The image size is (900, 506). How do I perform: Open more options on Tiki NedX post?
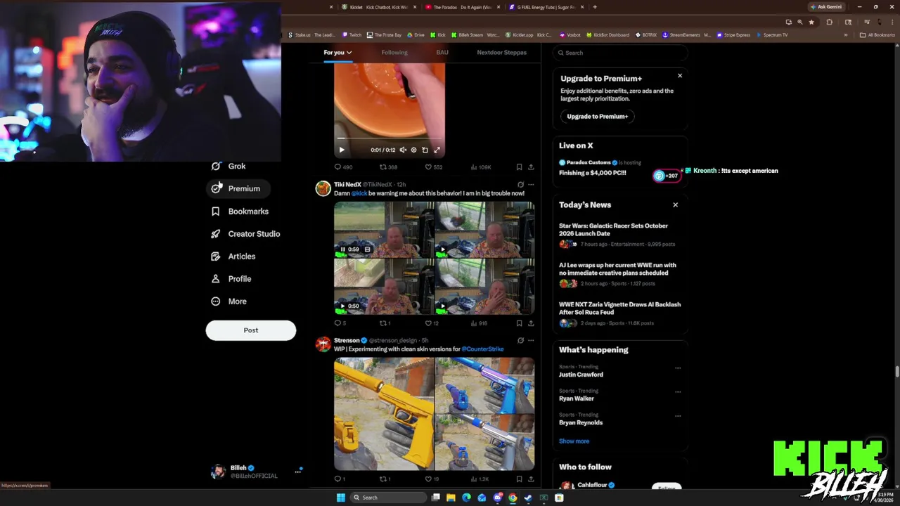tap(531, 185)
